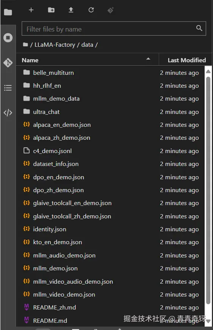Click the scrollbar down arrow
This screenshot has height=330, width=213.
click(208, 321)
